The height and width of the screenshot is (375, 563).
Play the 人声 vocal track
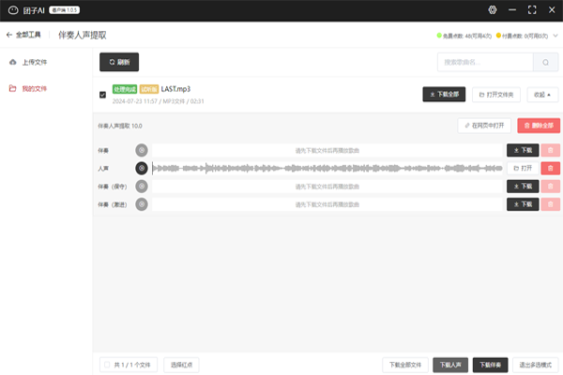click(x=142, y=168)
